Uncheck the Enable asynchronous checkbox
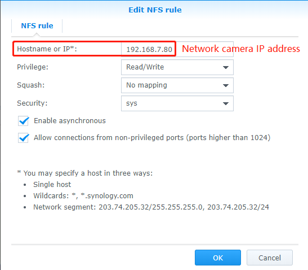Image resolution: width=308 pixels, height=270 pixels. pyautogui.click(x=24, y=121)
